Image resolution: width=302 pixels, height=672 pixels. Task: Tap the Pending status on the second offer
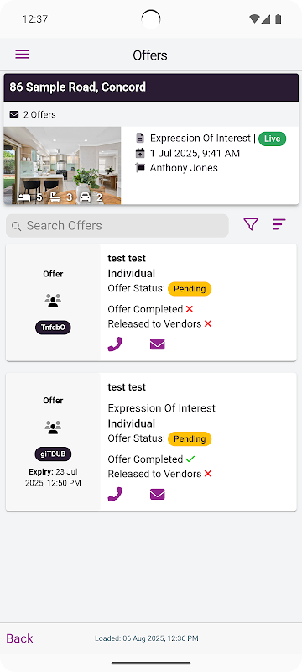pyautogui.click(x=190, y=438)
